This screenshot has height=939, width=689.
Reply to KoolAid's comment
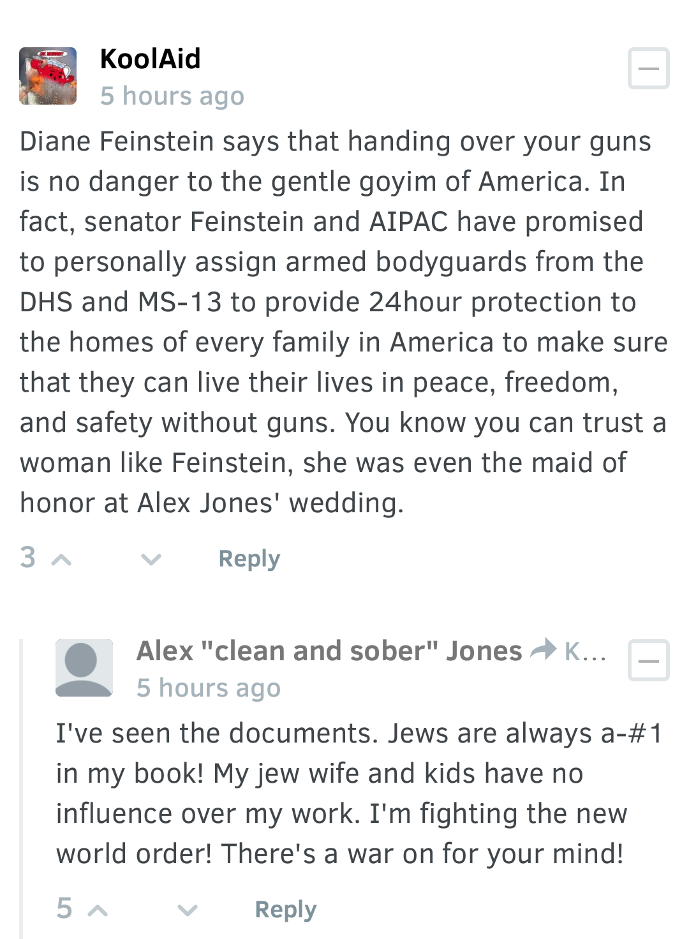coord(249,559)
